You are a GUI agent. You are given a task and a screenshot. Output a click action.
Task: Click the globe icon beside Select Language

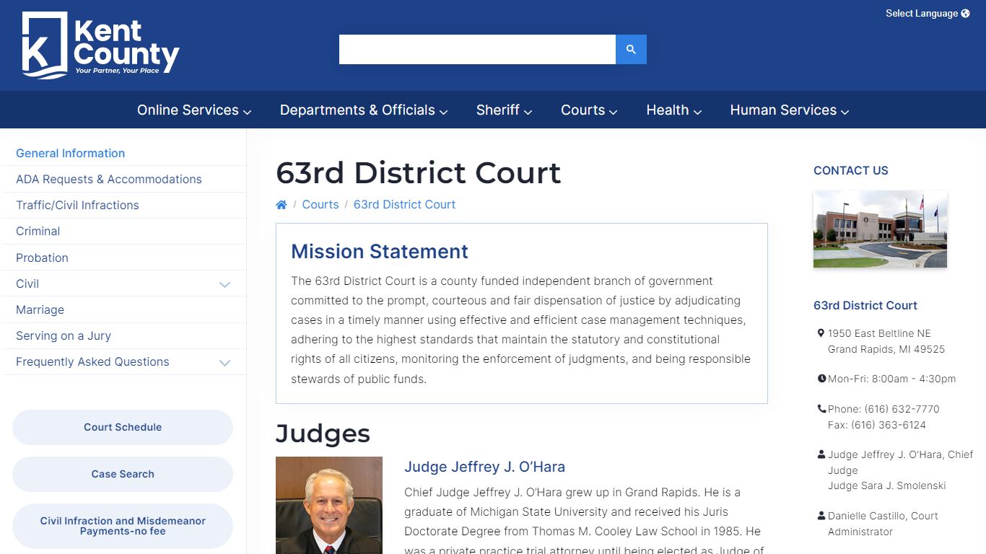click(x=966, y=13)
